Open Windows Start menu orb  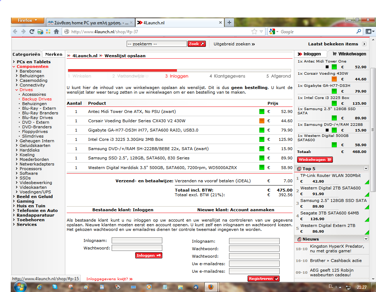click(x=20, y=287)
